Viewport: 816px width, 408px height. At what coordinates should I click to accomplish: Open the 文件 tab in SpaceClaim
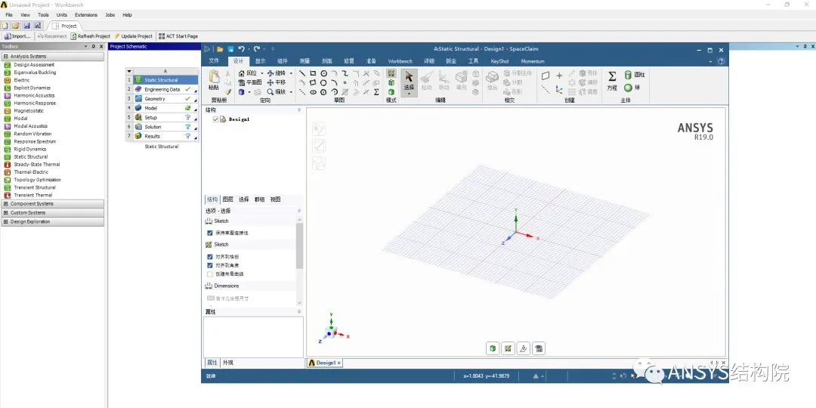(x=214, y=61)
